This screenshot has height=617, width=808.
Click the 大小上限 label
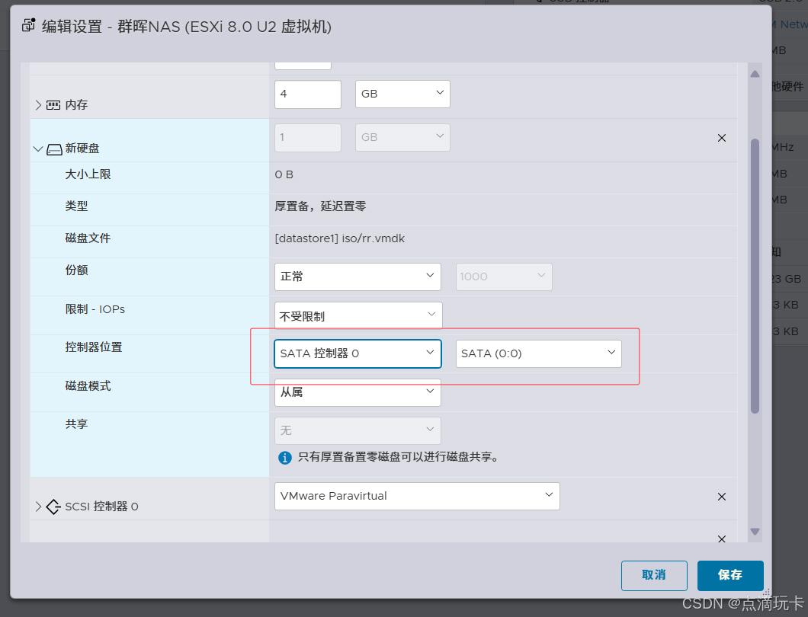click(x=88, y=174)
